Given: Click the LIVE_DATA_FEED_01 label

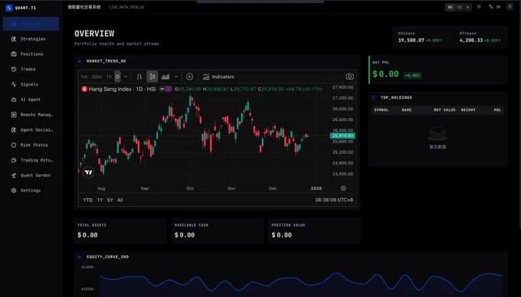Looking at the screenshot, I should [126, 7].
